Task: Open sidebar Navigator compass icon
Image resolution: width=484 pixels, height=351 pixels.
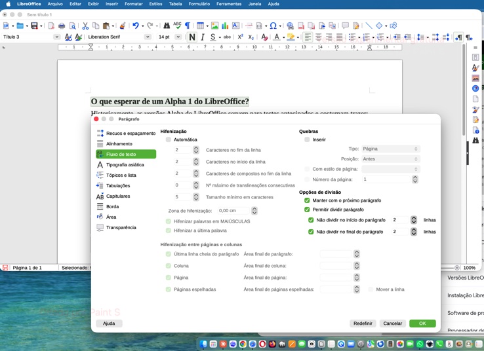Action: [475, 88]
